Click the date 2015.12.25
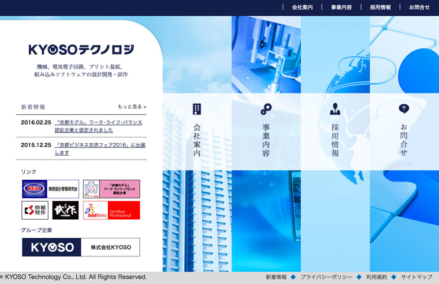Image resolution: width=439 pixels, height=284 pixels. (36, 145)
